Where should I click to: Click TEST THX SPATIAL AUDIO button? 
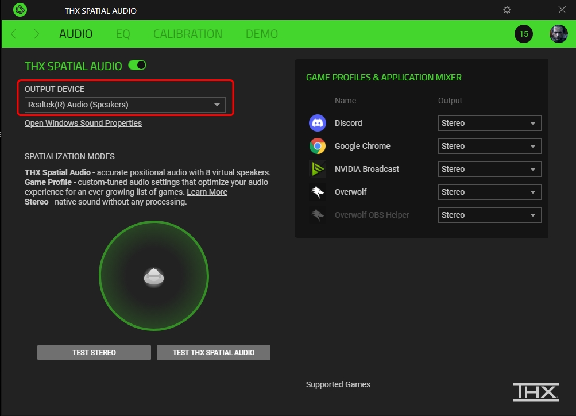point(214,352)
